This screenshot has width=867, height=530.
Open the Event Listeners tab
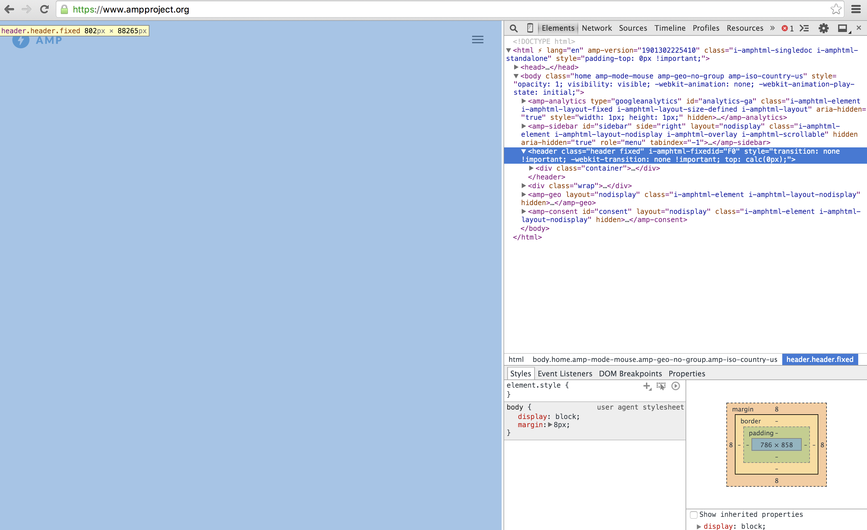point(565,374)
